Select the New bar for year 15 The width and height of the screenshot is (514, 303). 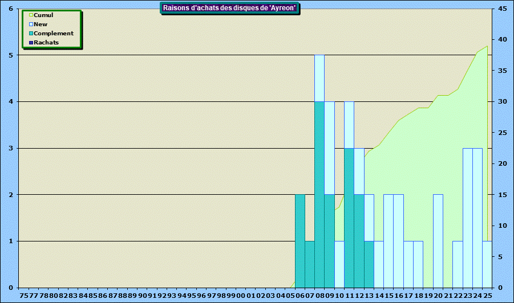[x=388, y=240]
